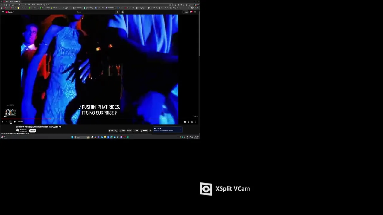Mute the video with the speaker icon
The width and height of the screenshot is (383, 215).
[x=15, y=122]
